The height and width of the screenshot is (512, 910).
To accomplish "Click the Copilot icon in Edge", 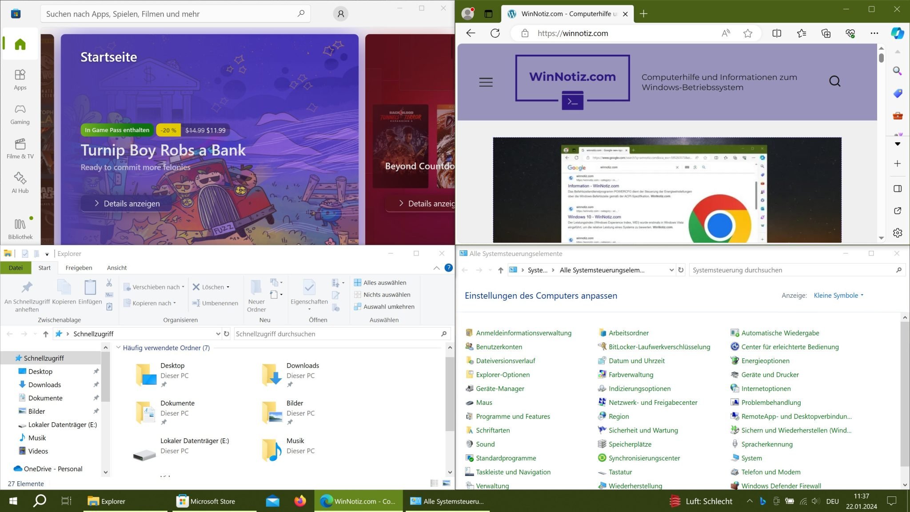I will [898, 33].
